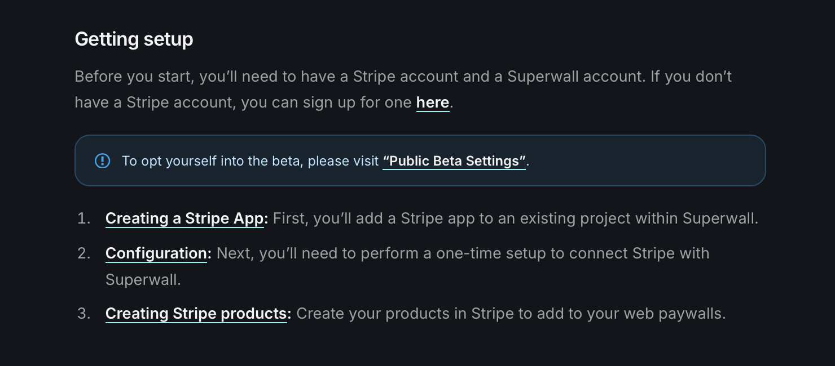Screen dimensions: 835x366
Task: Open the "Creating a Stripe App" link
Action: (186, 218)
